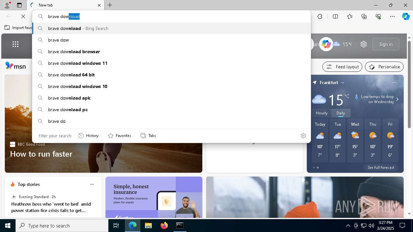Select suggestion 'brave download windows 10'
413x232 pixels.
pyautogui.click(x=172, y=86)
